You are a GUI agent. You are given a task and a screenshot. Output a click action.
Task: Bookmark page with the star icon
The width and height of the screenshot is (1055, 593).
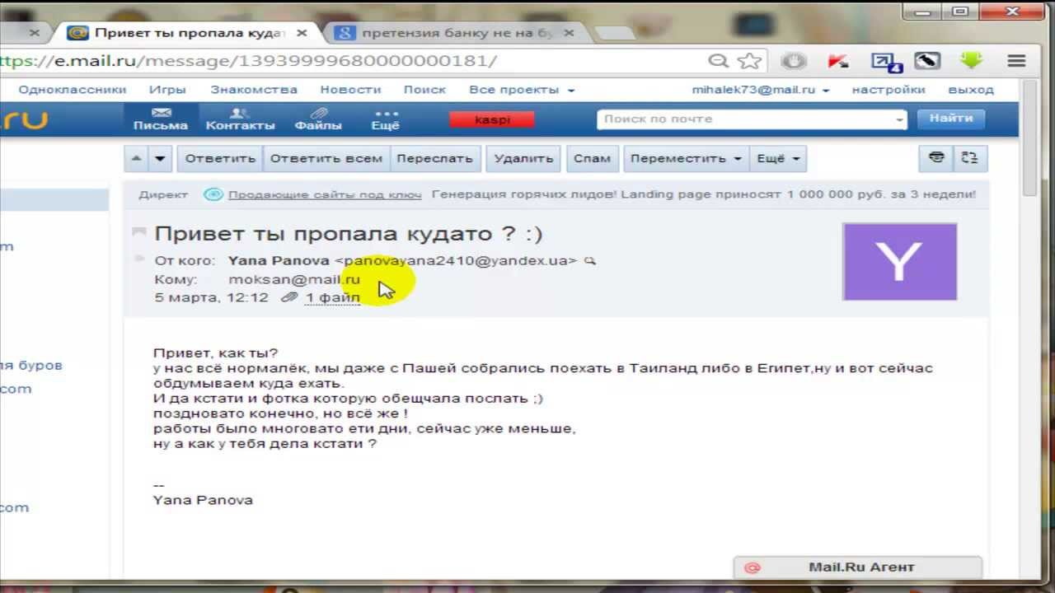click(x=748, y=61)
